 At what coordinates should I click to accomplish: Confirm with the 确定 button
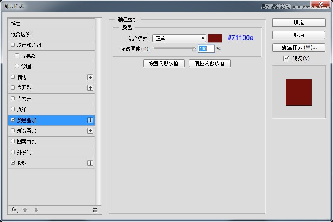click(x=299, y=23)
